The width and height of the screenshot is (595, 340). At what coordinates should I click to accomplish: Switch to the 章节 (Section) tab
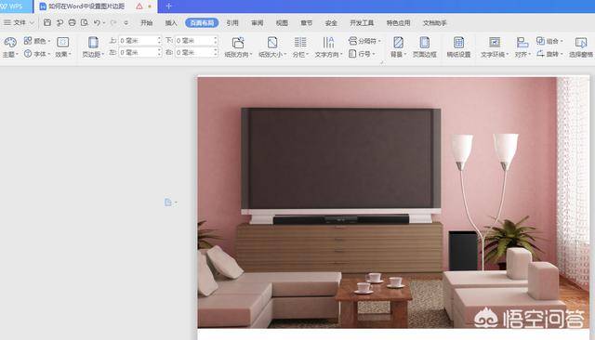click(307, 22)
